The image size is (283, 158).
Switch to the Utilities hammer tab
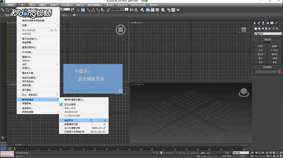click(276, 23)
